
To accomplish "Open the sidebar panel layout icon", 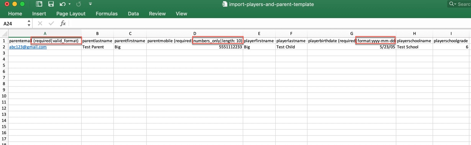I will tap(39, 4).
